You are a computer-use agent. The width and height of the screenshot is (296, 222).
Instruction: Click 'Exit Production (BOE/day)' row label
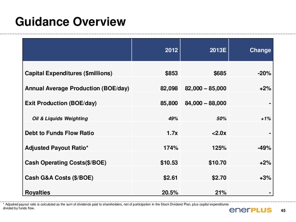pos(61,103)
